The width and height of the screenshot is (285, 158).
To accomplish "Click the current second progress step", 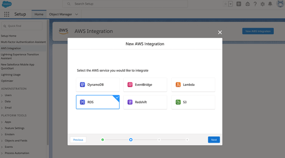I will click(131, 140).
